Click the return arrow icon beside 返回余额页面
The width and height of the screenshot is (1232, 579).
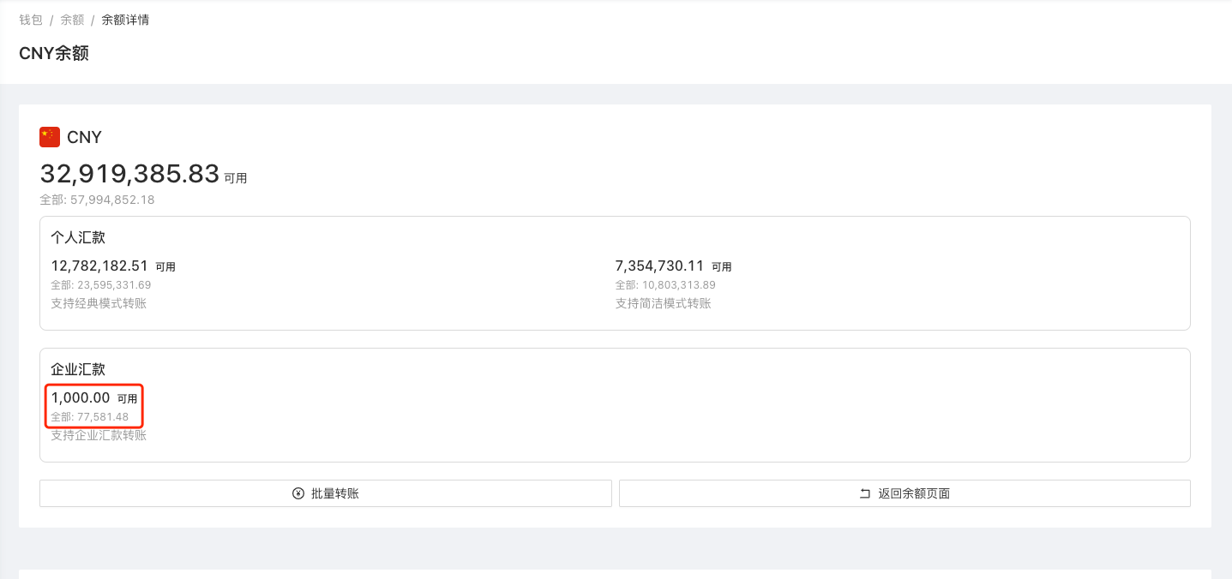[865, 493]
